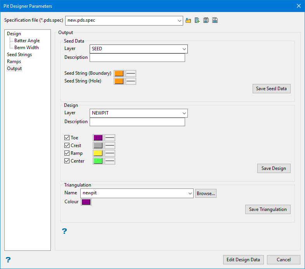The image size is (305, 269).
Task: Pick the purple Triangulation Colour swatch
Action: point(86,202)
